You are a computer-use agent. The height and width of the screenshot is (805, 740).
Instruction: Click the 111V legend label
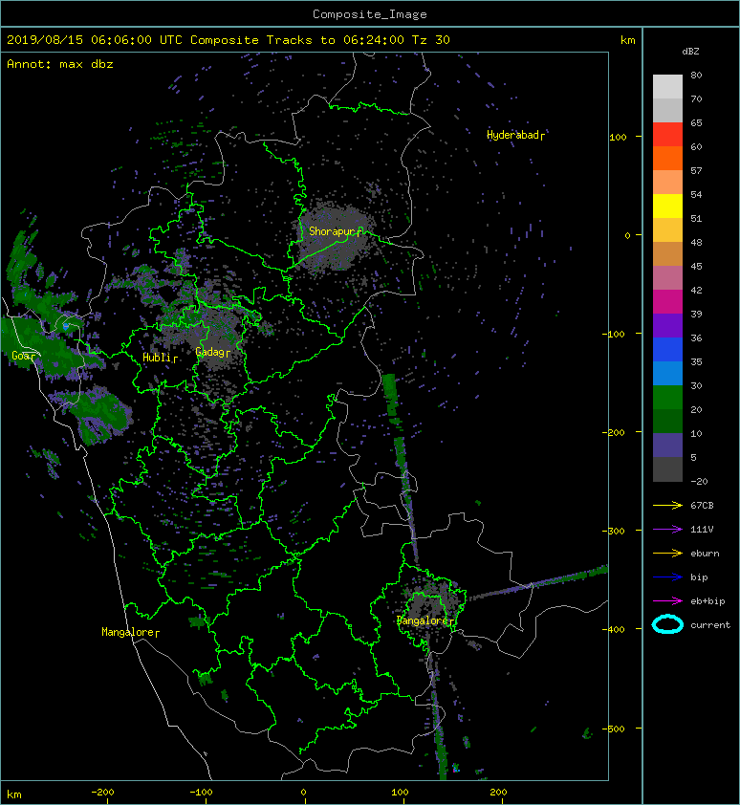pos(702,530)
